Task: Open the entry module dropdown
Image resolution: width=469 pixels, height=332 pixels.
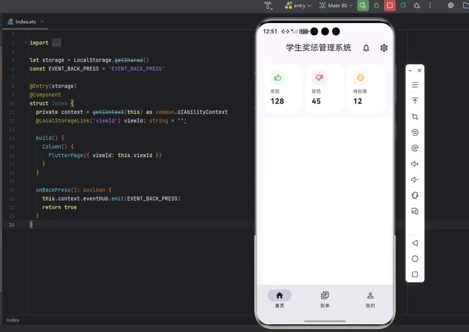Action: 298,6
